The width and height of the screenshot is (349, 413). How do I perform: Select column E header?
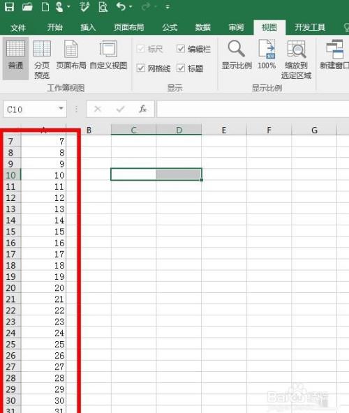pos(224,130)
